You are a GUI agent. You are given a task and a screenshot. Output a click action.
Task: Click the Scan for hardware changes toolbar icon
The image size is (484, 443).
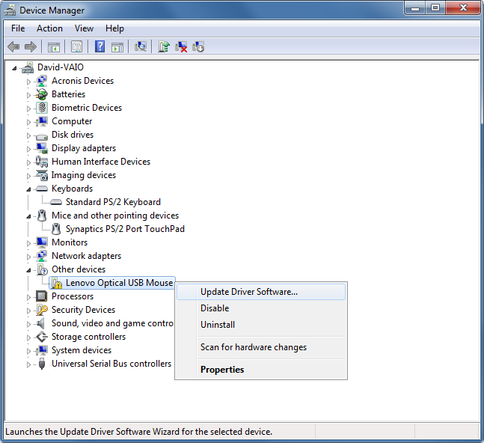click(x=141, y=46)
